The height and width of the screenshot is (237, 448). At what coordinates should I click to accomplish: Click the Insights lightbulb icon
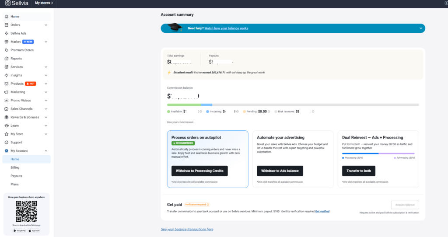point(7,75)
